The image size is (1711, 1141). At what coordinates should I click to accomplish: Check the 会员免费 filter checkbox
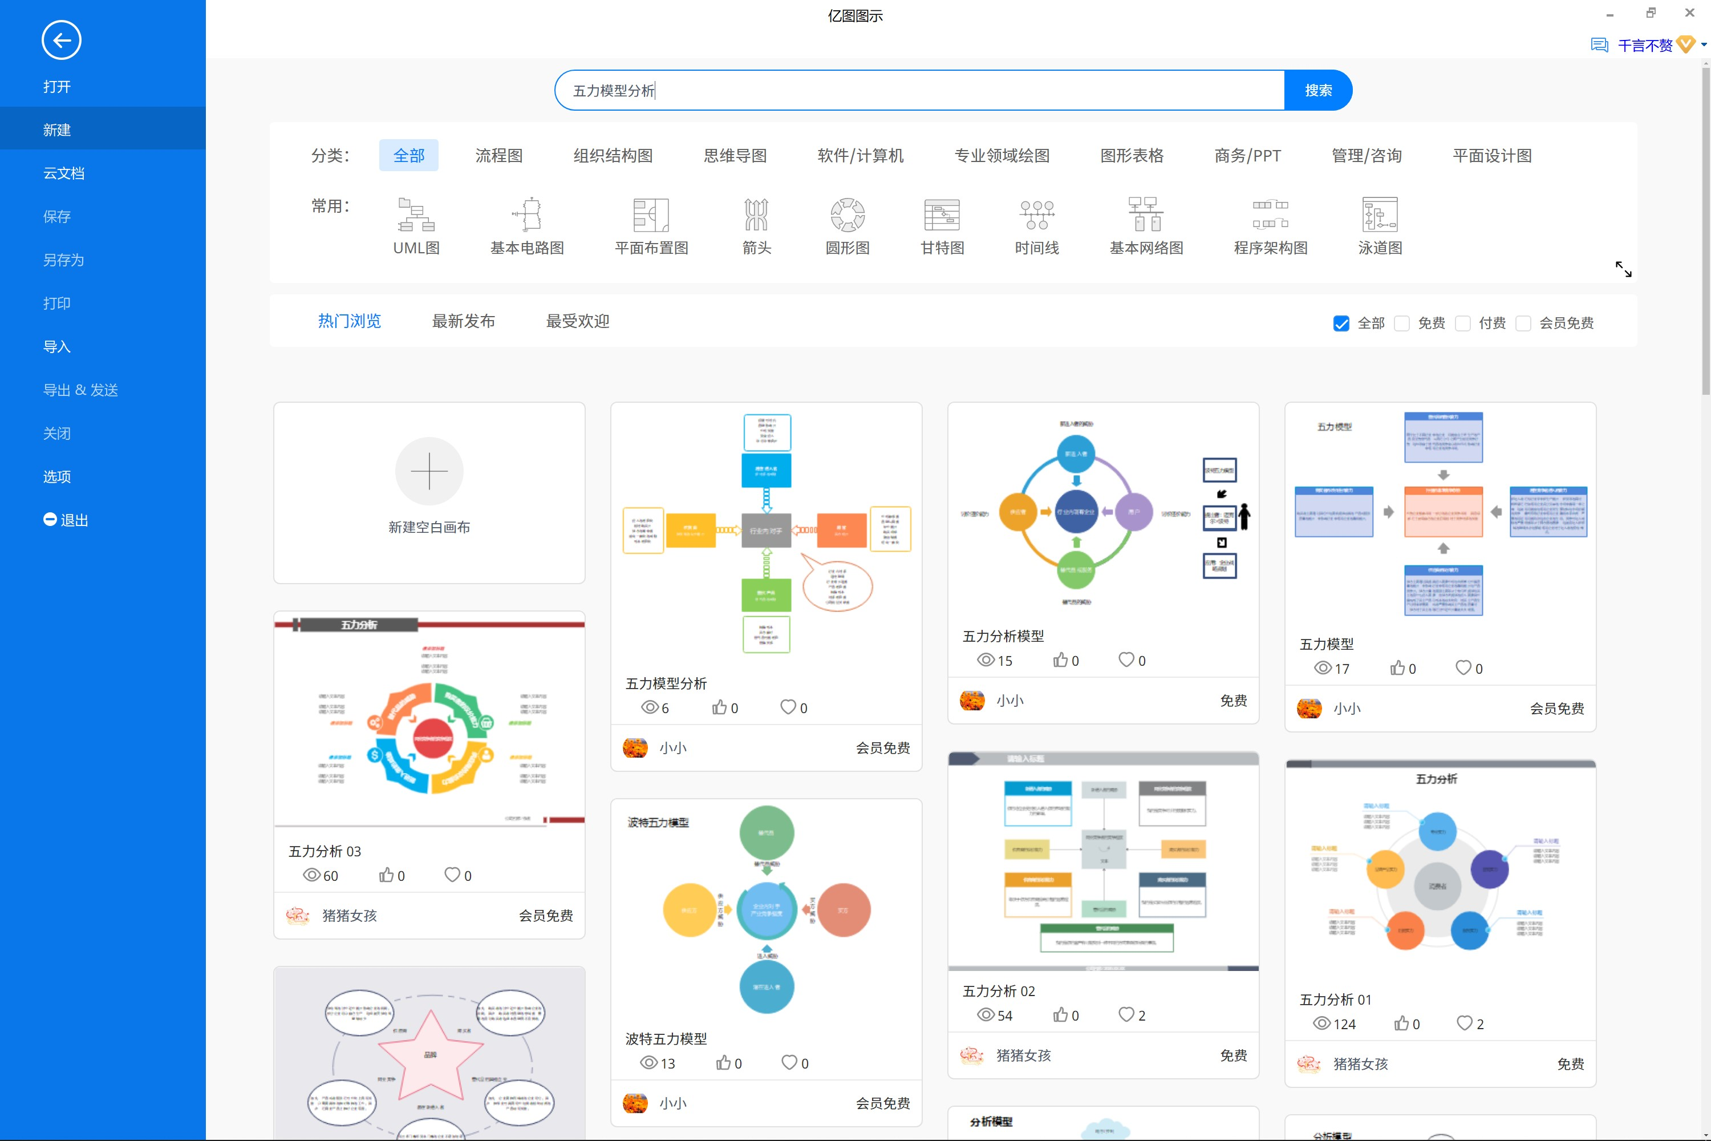point(1523,323)
